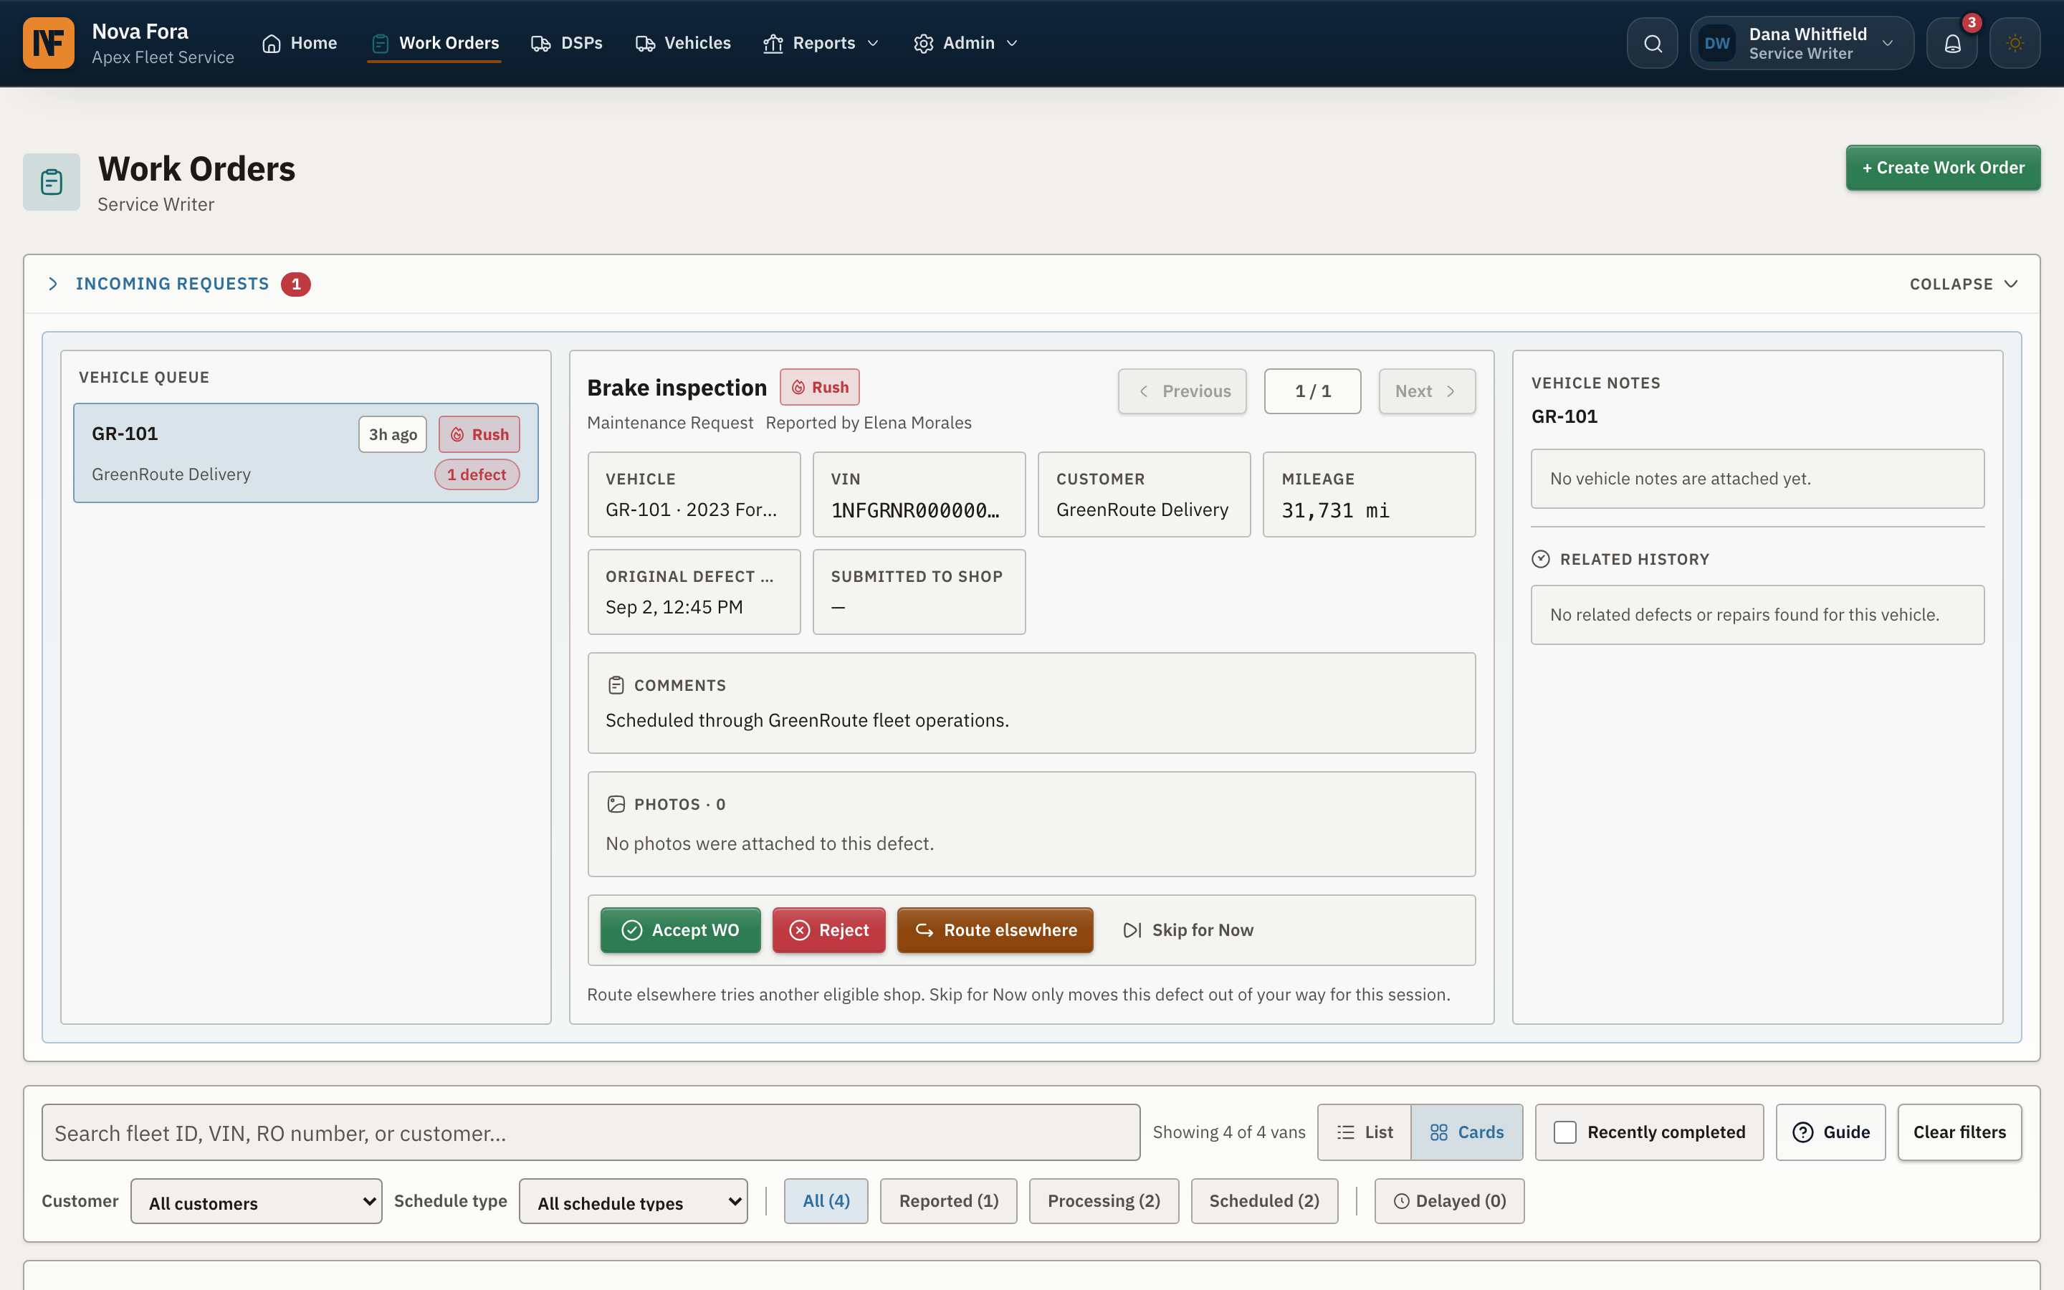This screenshot has width=2064, height=1290.
Task: Open notifications bell icon
Action: 1951,43
